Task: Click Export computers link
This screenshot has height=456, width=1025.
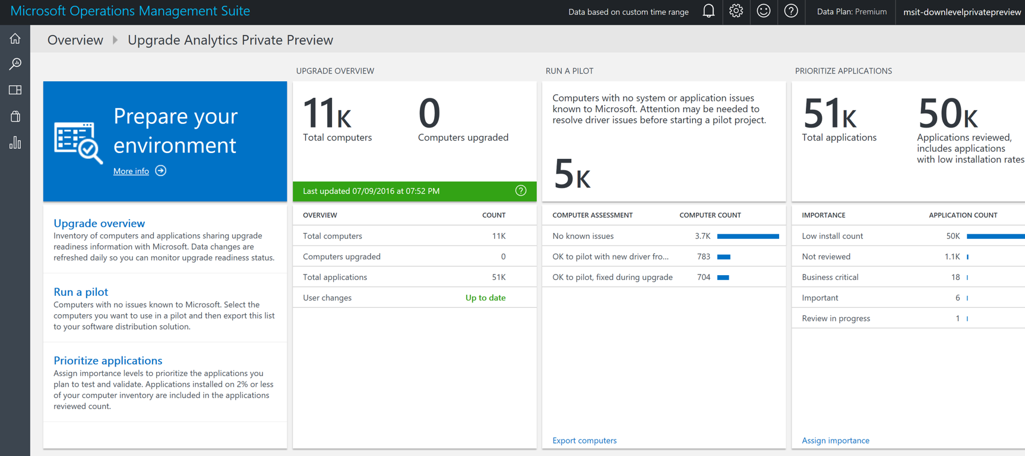Action: point(584,441)
